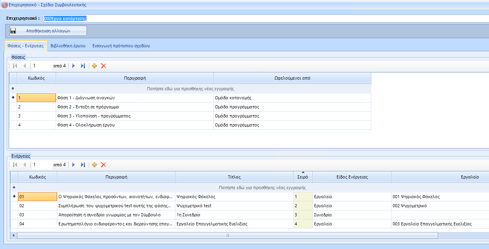Screen dimensions: 489x249
Task: Open Εισαγωγή πρότυπου σχεδίου tab
Action: point(121,46)
